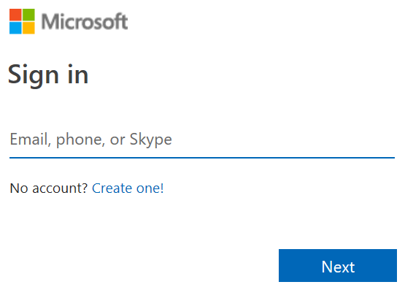Image resolution: width=405 pixels, height=290 pixels.
Task: Open account creation via "Create one!"
Action: tap(128, 188)
